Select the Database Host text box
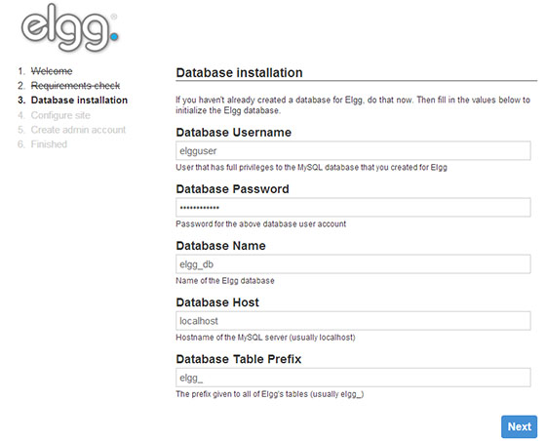 [353, 321]
